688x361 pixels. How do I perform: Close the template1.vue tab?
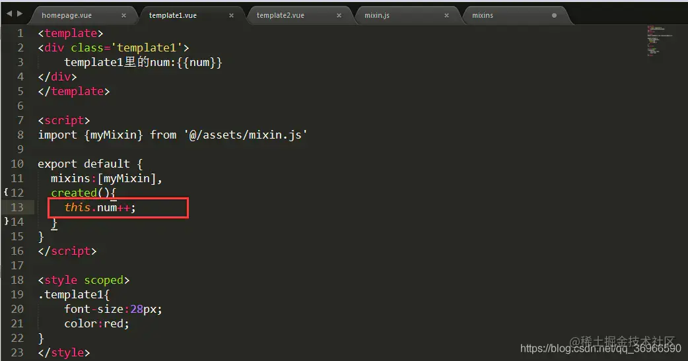[x=231, y=15]
